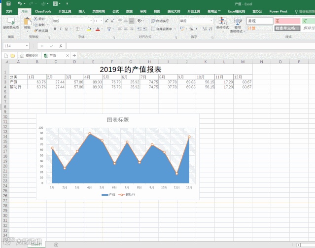The width and height of the screenshot is (315, 248).
Task: Open number format dropdown showing 常规
Action: point(211,21)
